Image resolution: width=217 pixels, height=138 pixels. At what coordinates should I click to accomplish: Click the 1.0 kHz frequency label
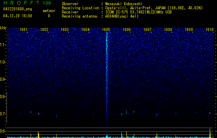click(x=3, y=62)
